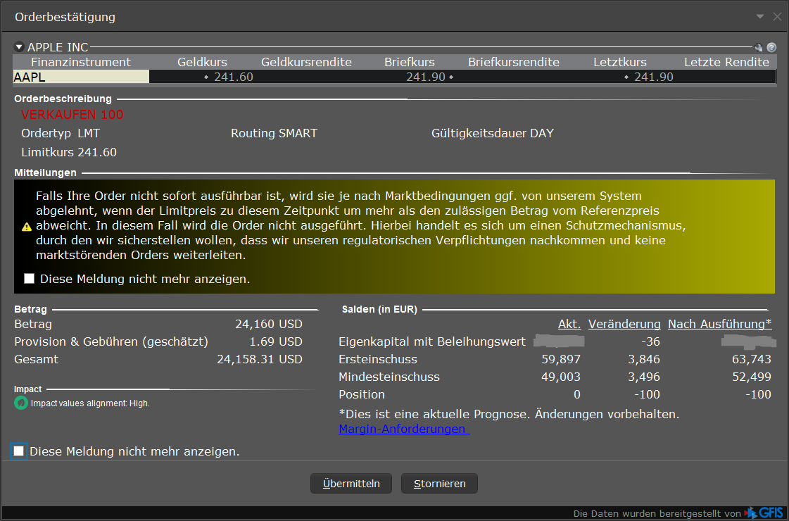Viewport: 789px width, 521px height.
Task: Open the wrench configuration icon
Action: (x=758, y=47)
